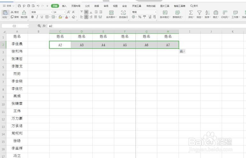
Task: Click the fill color bucket icon
Action: click(60, 17)
